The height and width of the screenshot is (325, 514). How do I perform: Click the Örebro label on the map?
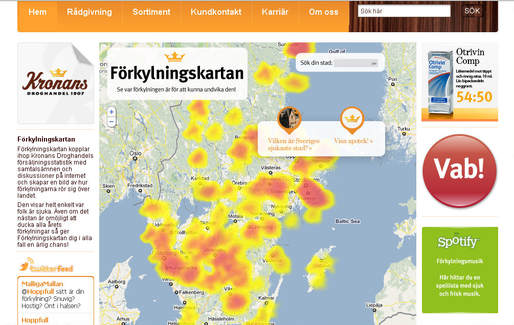pos(240,183)
